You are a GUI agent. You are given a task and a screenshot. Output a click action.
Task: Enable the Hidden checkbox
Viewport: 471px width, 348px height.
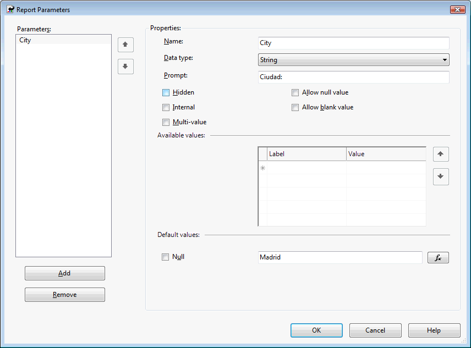point(166,93)
